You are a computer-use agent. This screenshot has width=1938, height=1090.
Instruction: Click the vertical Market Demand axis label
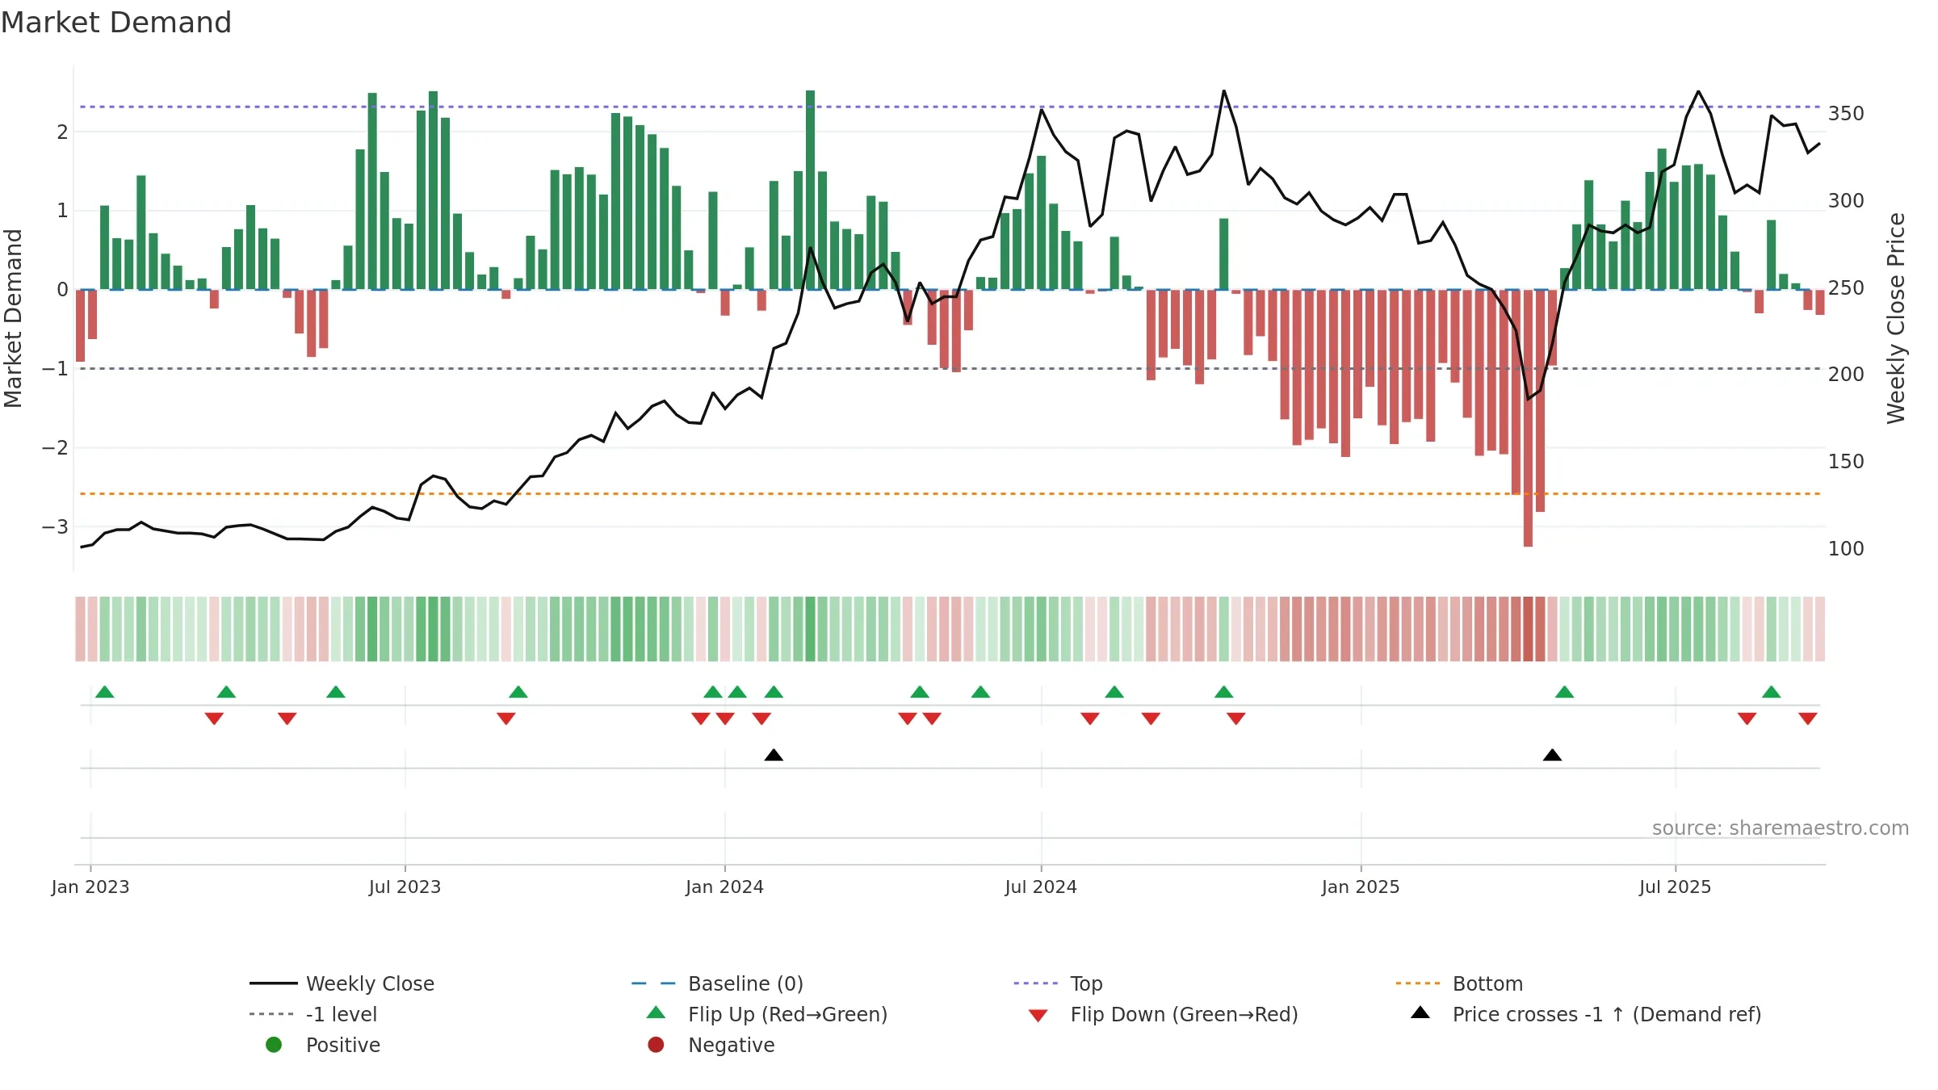click(13, 318)
